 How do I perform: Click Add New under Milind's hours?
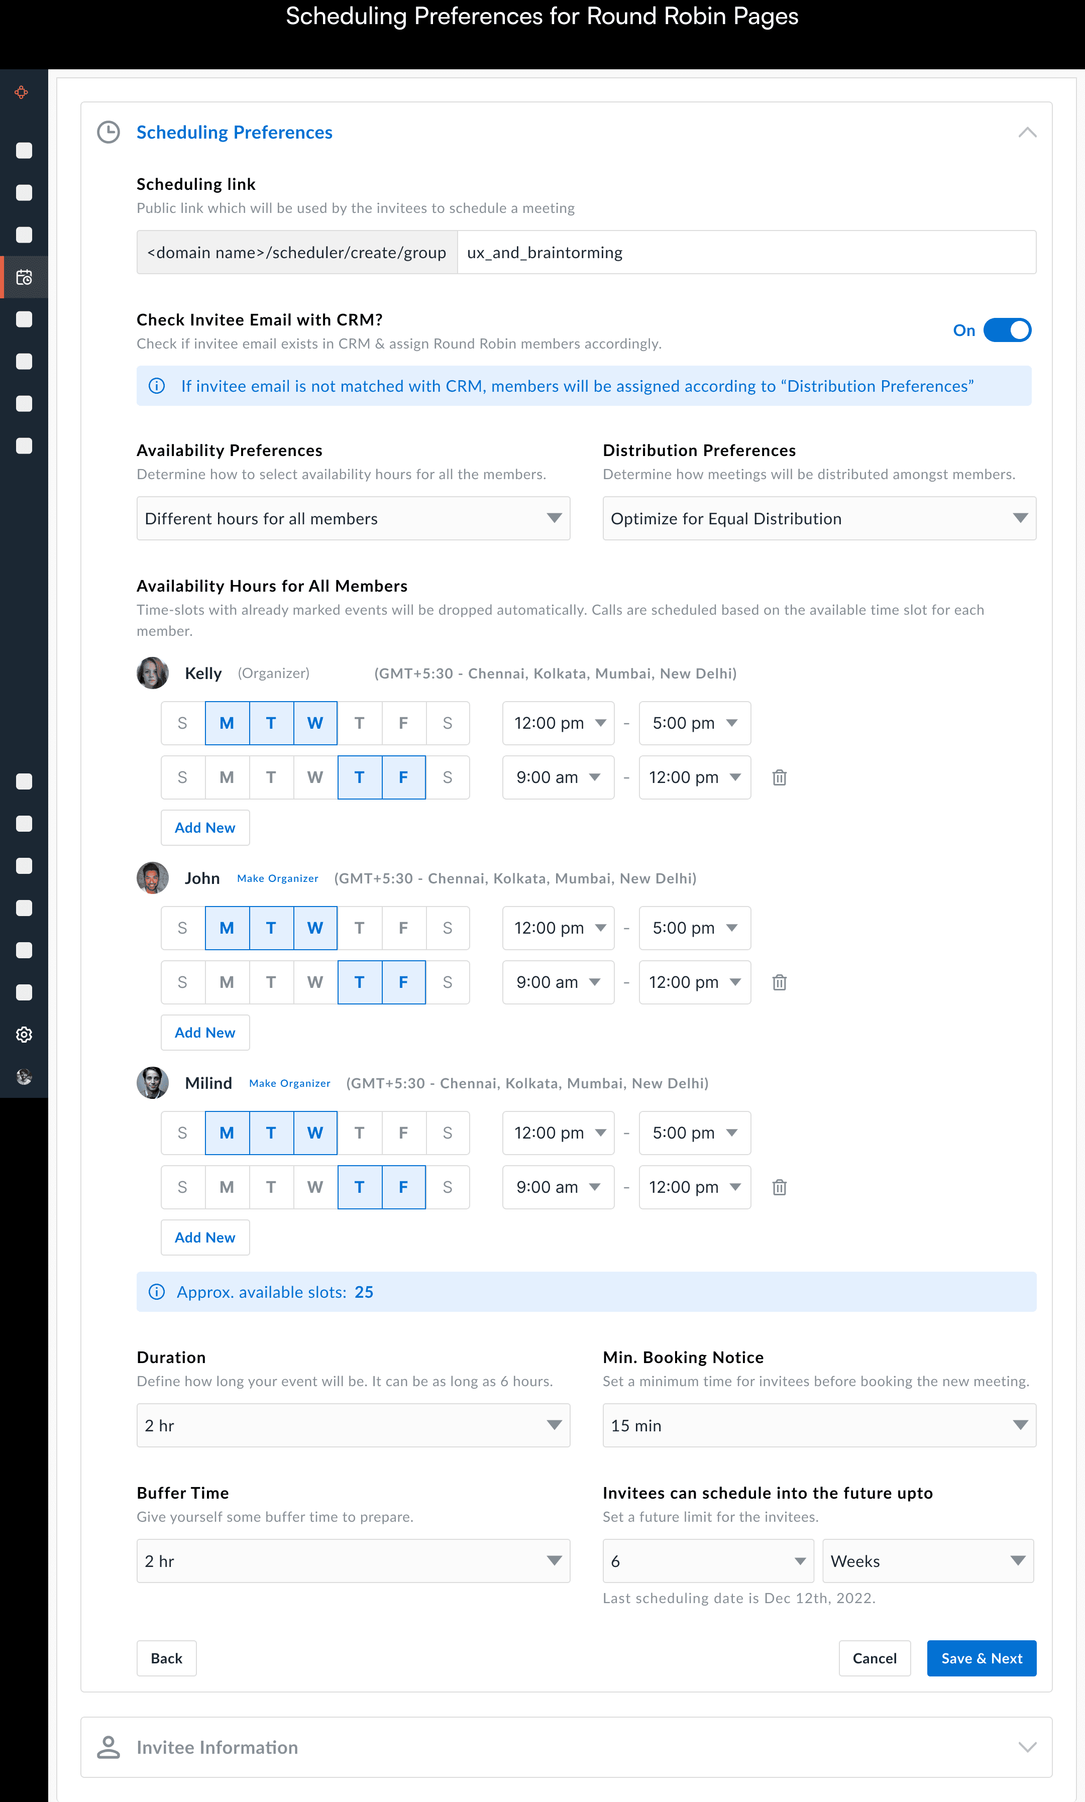[x=205, y=1237]
